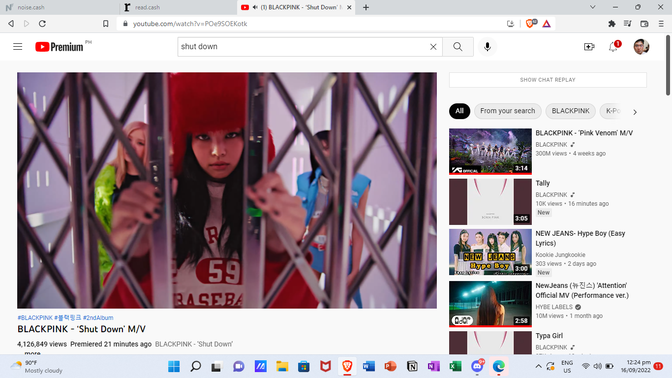The image size is (672, 378).
Task: Open the Brave playlist icon
Action: 628,24
